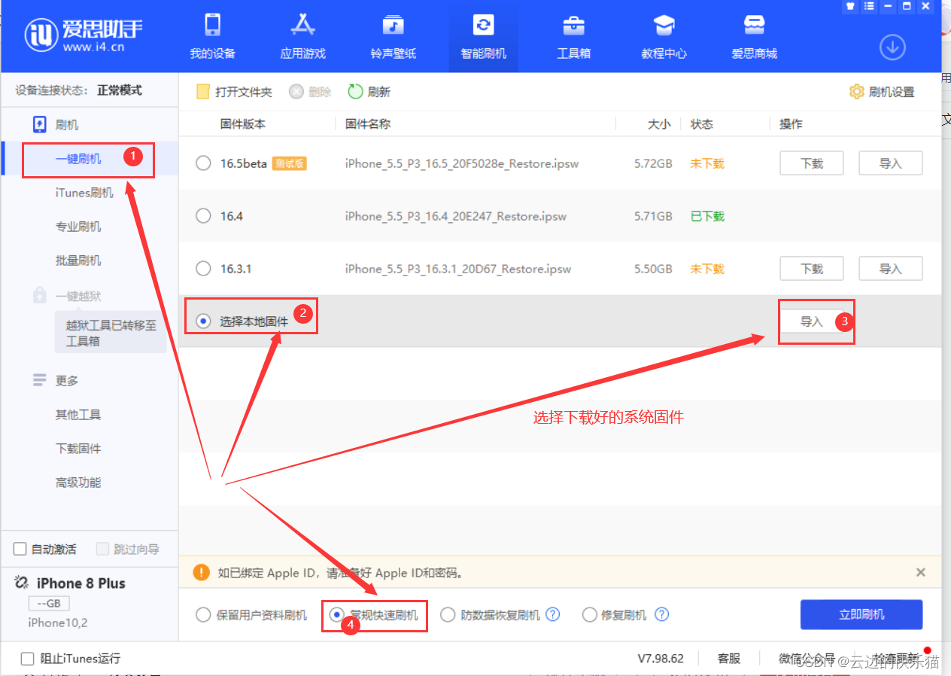Click the iPhone 8 Plus device name
The height and width of the screenshot is (676, 951).
tap(81, 583)
